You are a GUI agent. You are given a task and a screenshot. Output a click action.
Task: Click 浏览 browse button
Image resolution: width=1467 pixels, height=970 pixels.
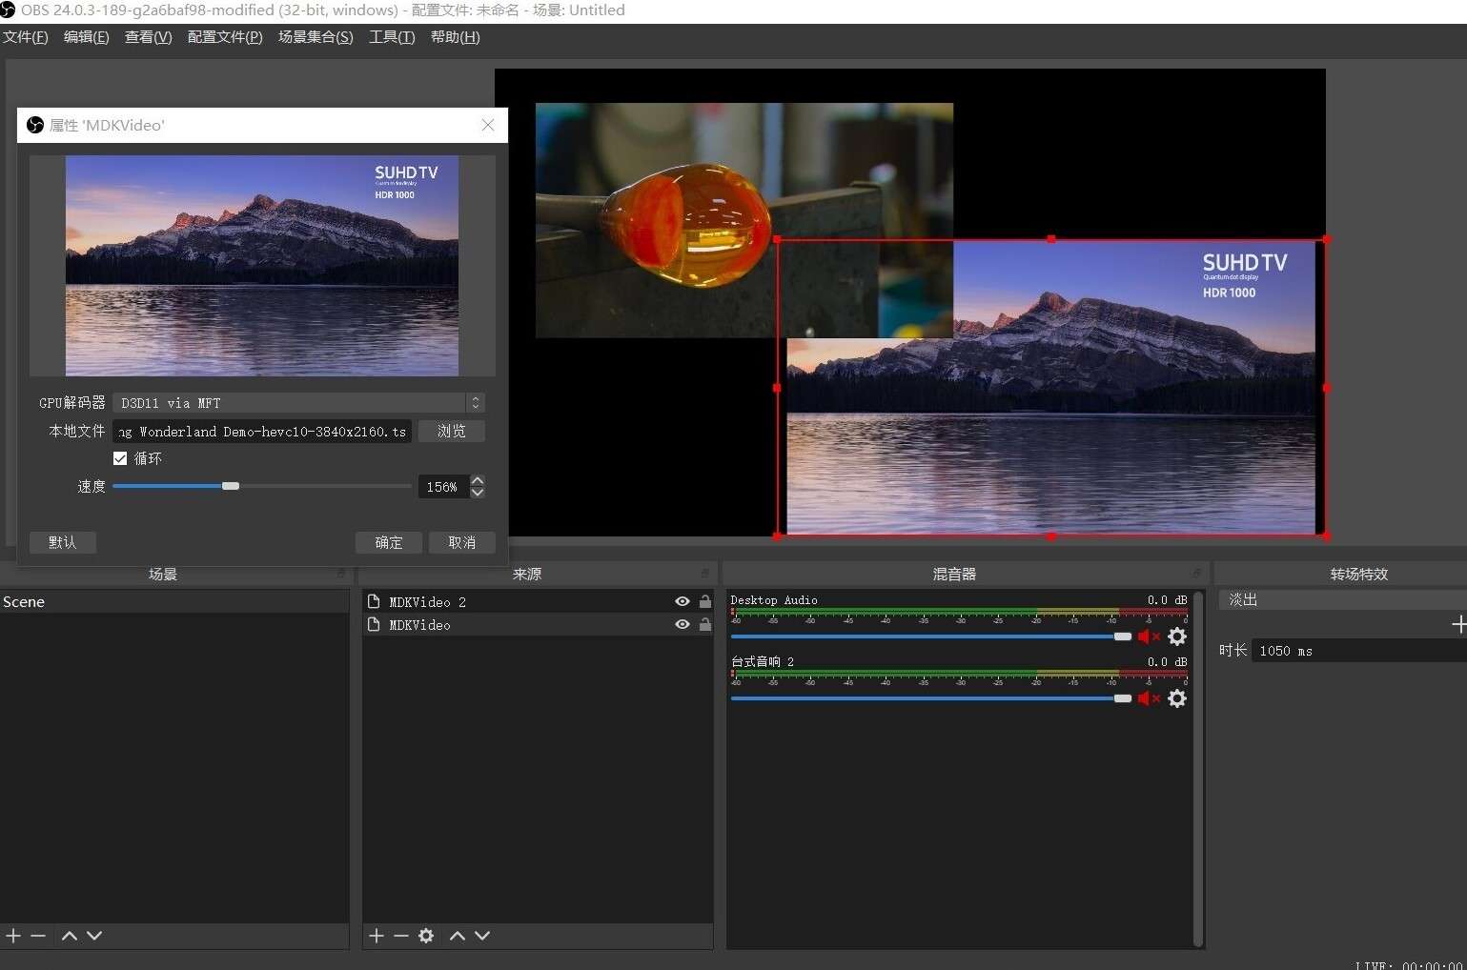click(x=452, y=431)
